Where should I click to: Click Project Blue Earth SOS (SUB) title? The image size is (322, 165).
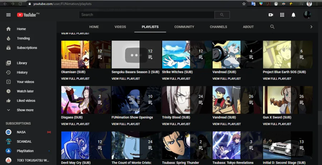[284, 72]
